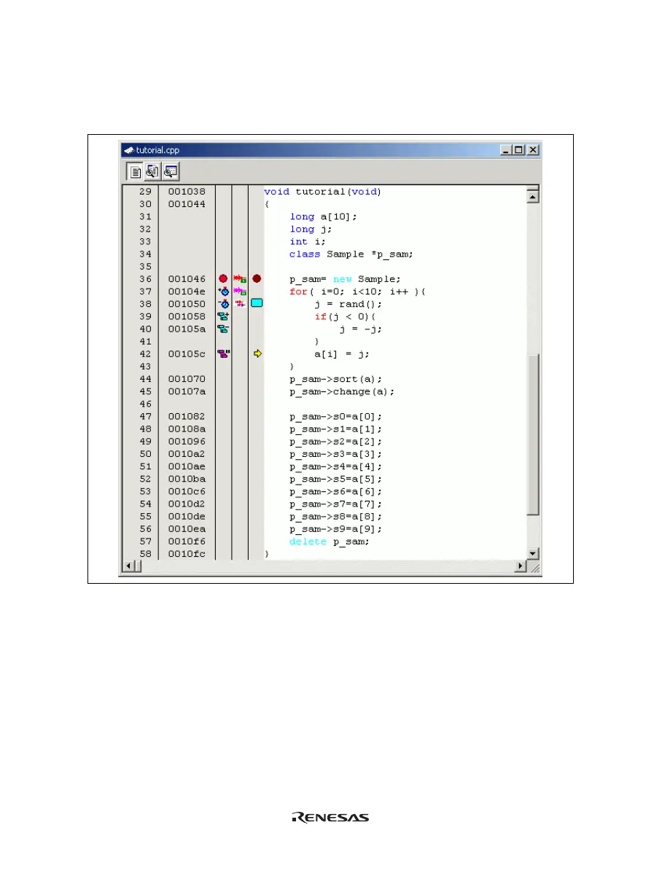Click the blue diamond icon on line 37
Viewport: 662px width, 876px height.
(x=224, y=291)
